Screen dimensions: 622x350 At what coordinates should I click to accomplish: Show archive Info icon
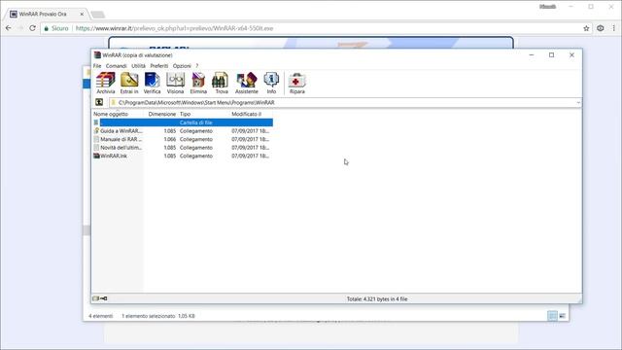pos(271,83)
